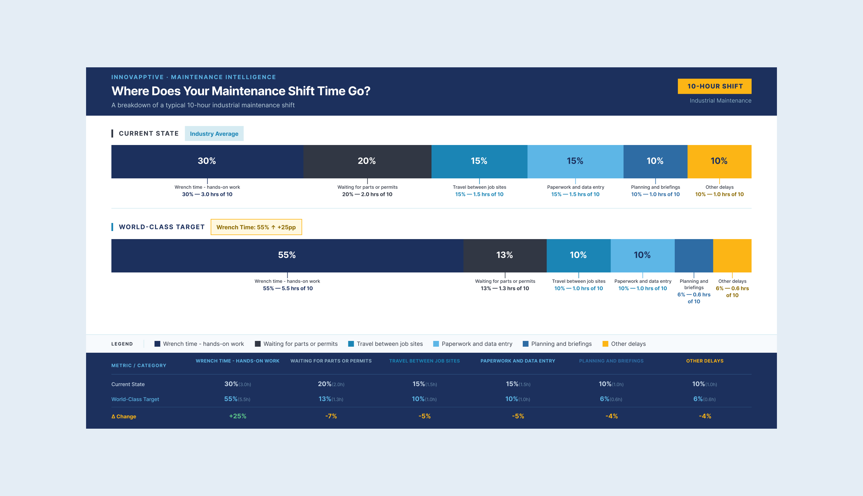Click the 6% (0.6h) cell under Planning and Briefings
The height and width of the screenshot is (496, 863).
point(611,399)
